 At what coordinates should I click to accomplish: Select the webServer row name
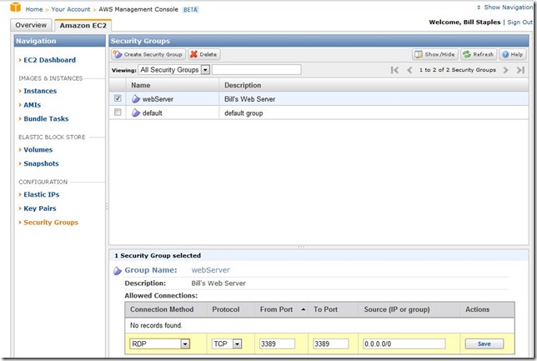[x=158, y=99]
